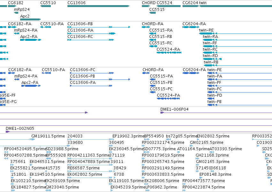Image resolution: width=272 pixels, height=192 pixels.
Task: Click the Apc2 gene bar
Action: click(x=31, y=19)
